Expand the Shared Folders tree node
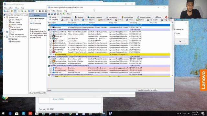Screen dimensions: 207x116 (x=7, y=24)
